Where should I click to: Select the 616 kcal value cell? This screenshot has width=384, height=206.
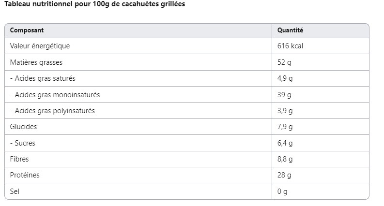click(290, 46)
